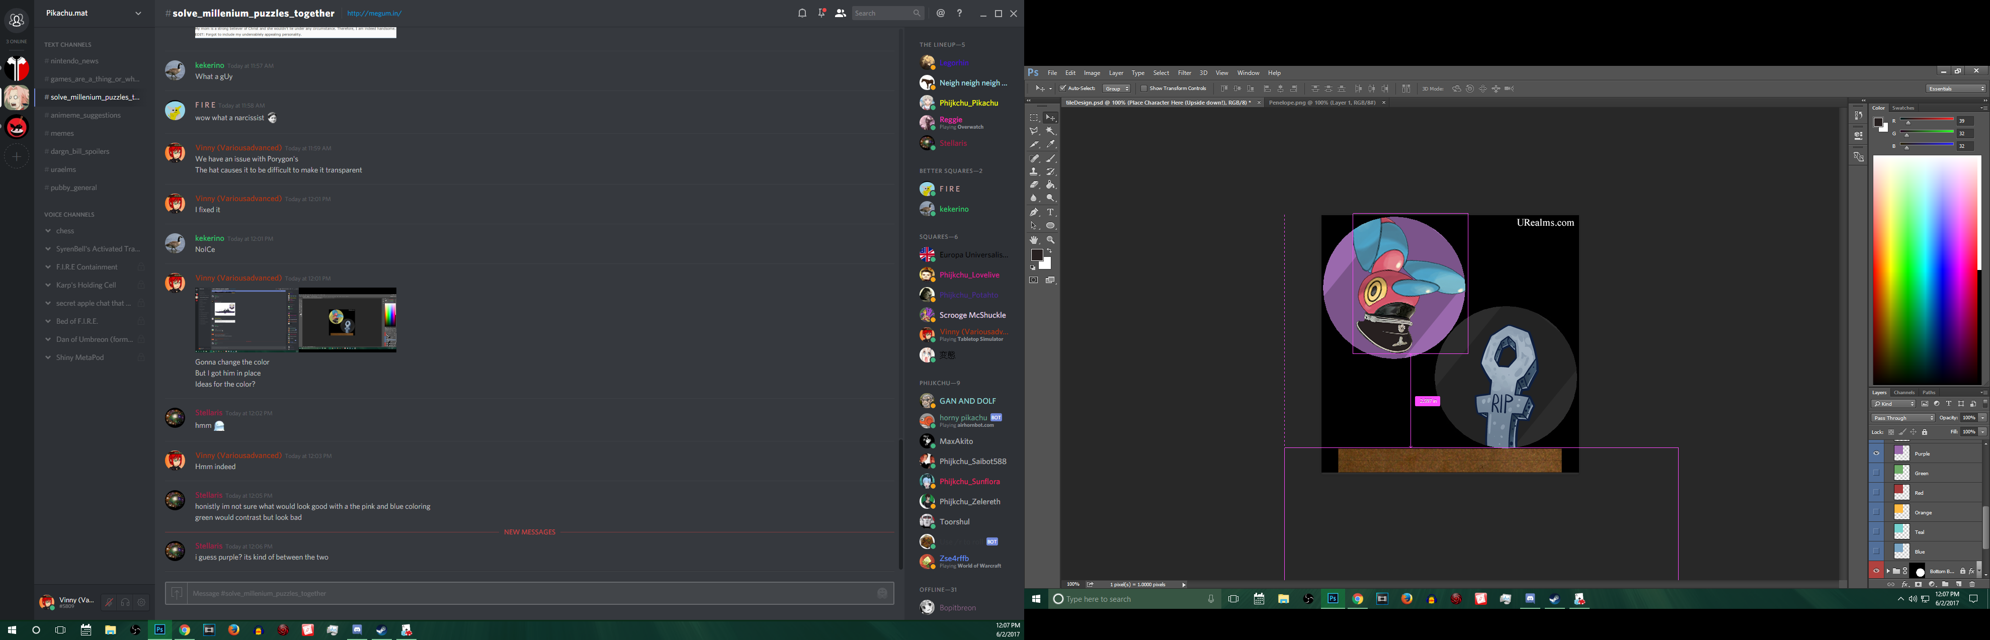Click the Discord message input field
Image resolution: width=1990 pixels, height=640 pixels.
pyautogui.click(x=529, y=593)
